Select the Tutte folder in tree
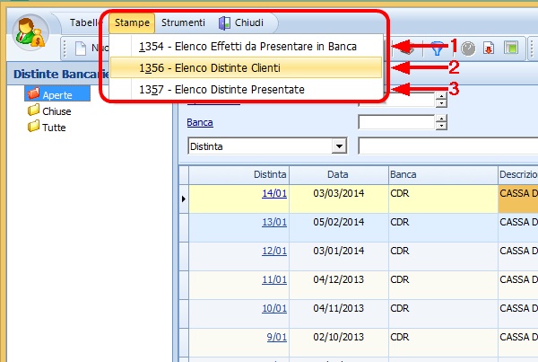 pyautogui.click(x=54, y=127)
